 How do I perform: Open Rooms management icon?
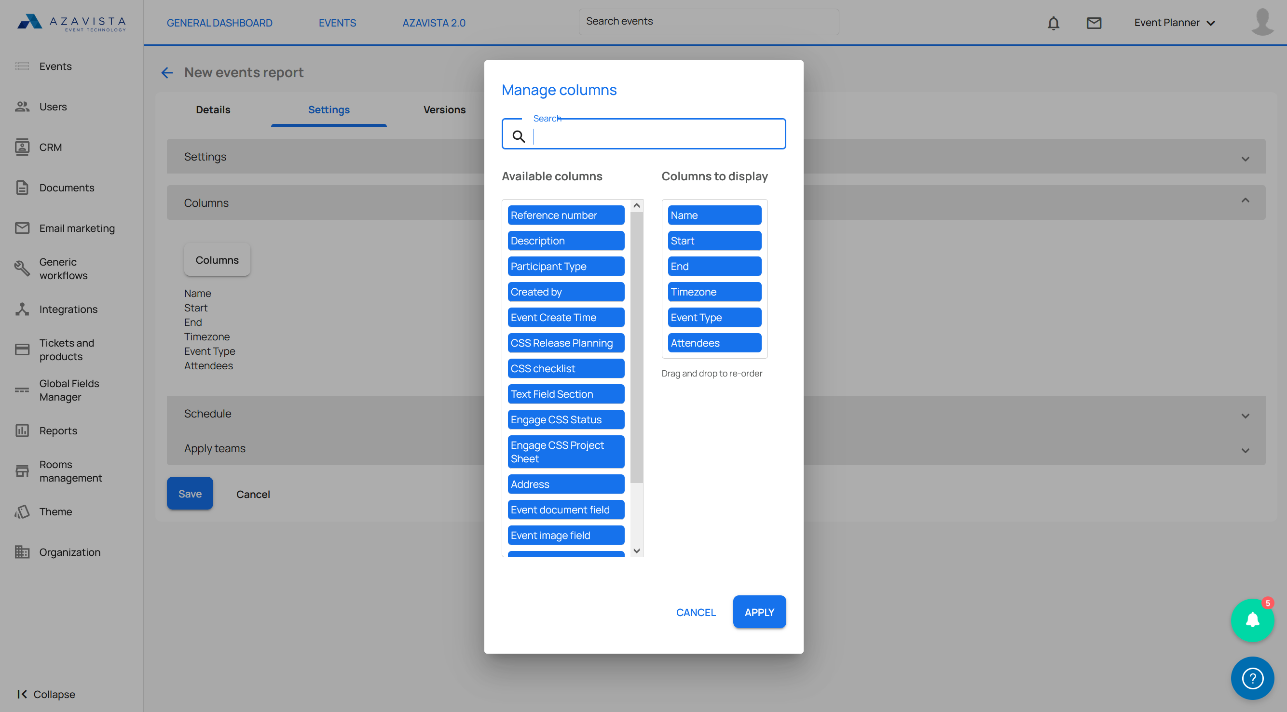tap(22, 470)
